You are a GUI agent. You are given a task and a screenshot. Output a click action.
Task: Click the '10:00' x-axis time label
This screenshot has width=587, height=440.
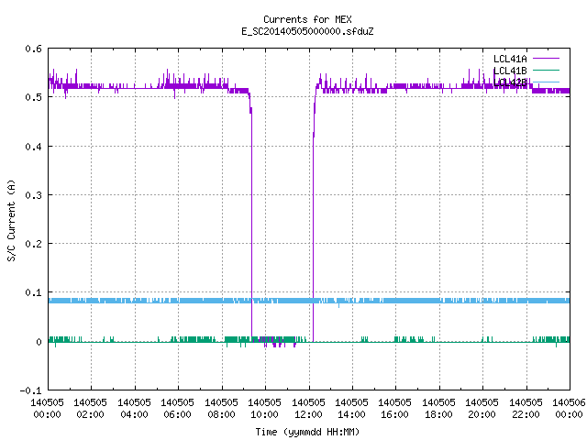[x=264, y=414]
